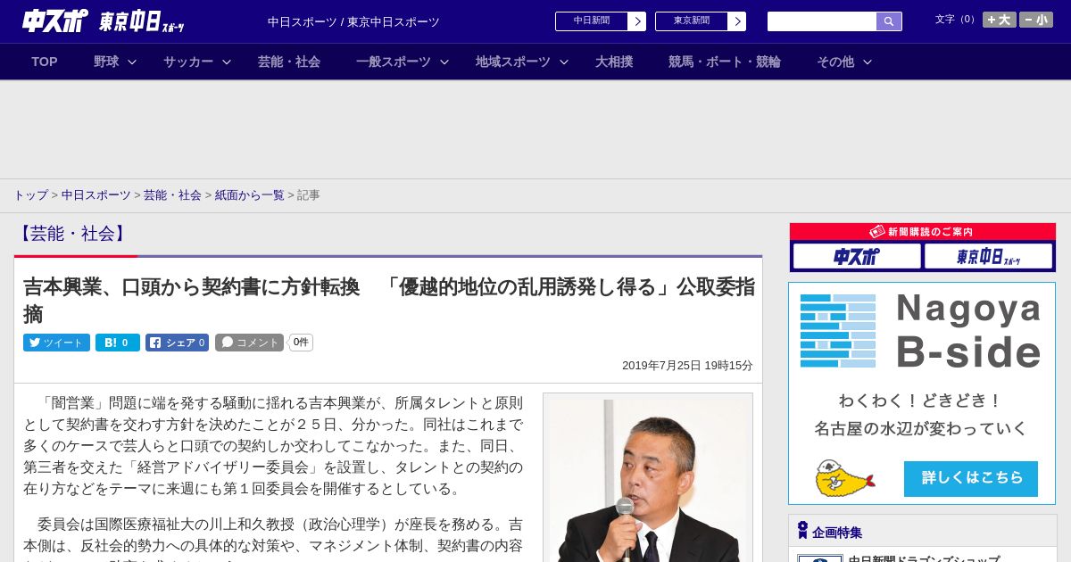Screen dimensions: 1071x562
Task: Expand the 一般スポーツ dropdown chevron
Action: (444, 62)
